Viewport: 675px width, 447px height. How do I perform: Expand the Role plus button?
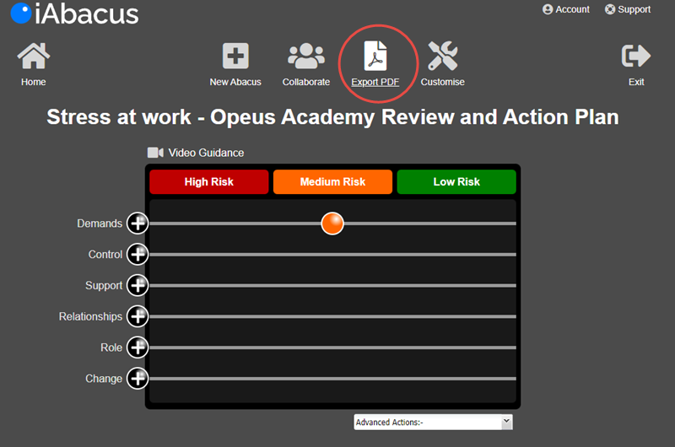138,347
